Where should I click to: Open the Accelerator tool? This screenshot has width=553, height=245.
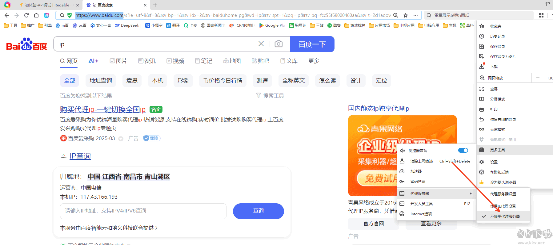437,171
